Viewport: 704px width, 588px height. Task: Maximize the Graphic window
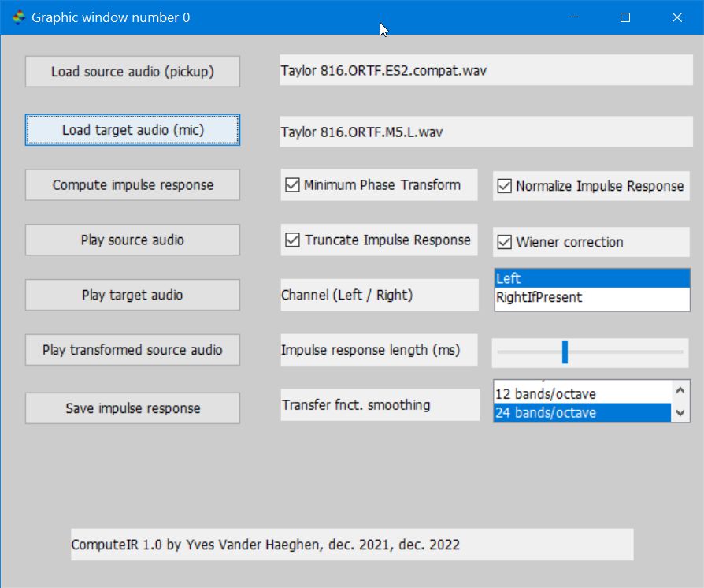point(625,17)
